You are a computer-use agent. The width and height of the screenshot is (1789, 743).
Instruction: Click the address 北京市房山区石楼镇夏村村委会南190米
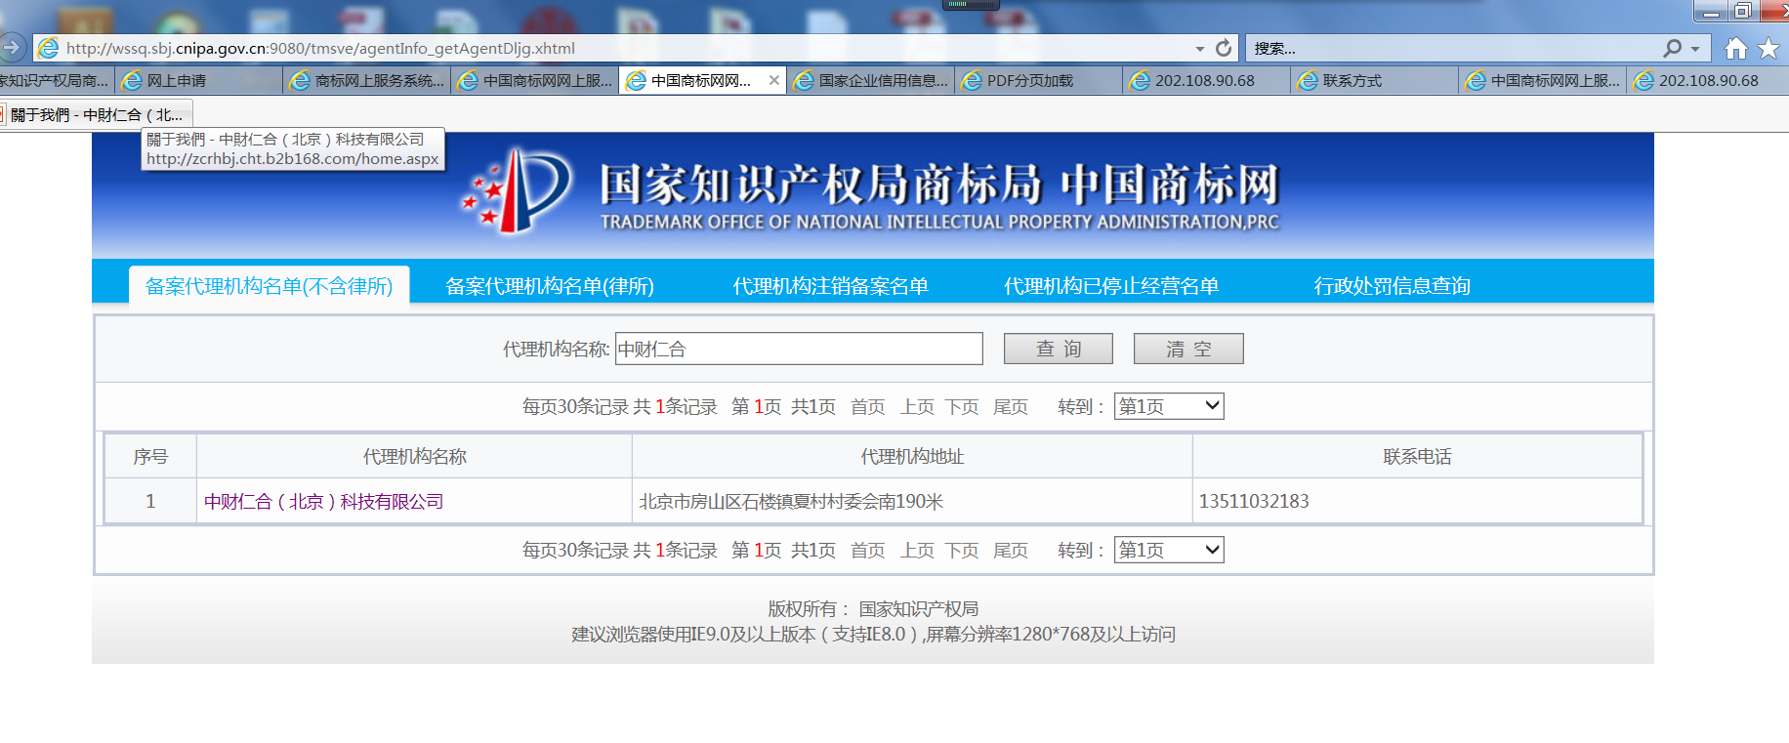(x=791, y=502)
